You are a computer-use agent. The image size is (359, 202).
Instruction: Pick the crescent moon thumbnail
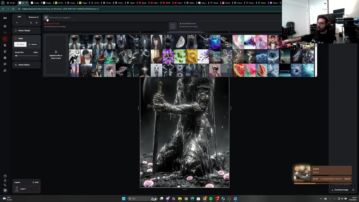pyautogui.click(x=180, y=42)
